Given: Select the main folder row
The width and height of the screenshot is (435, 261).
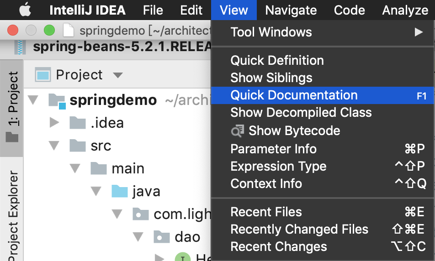Looking at the screenshot, I should click(x=128, y=168).
